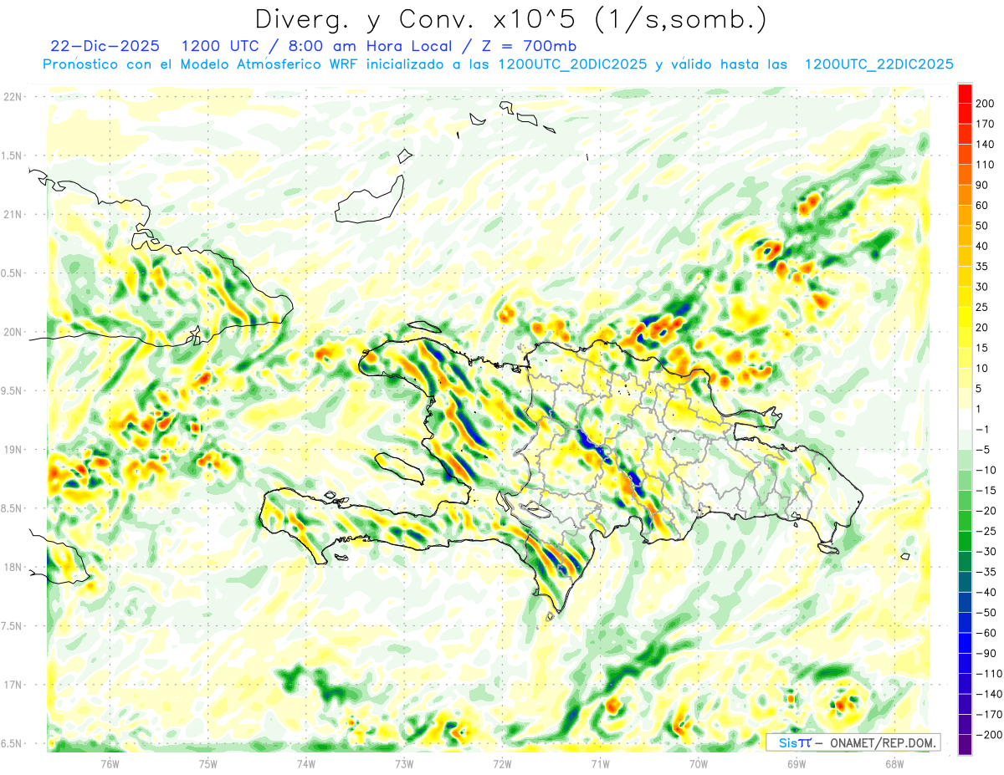Click the '74W' longitude label
This screenshot has width=1004, height=775.
click(305, 763)
